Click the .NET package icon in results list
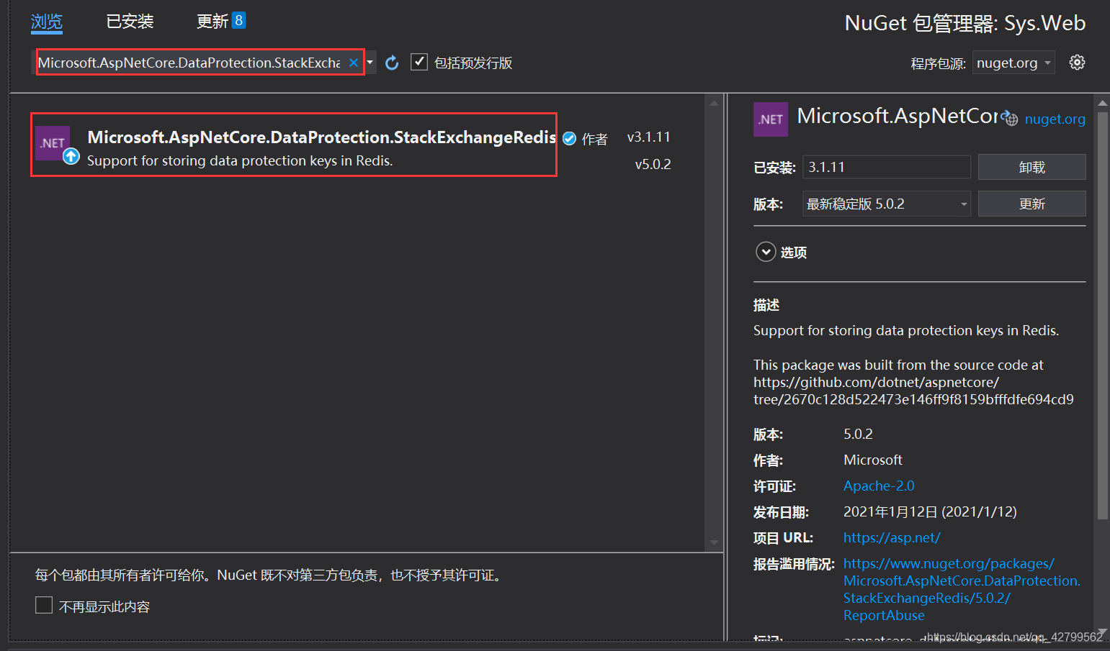 click(x=53, y=143)
